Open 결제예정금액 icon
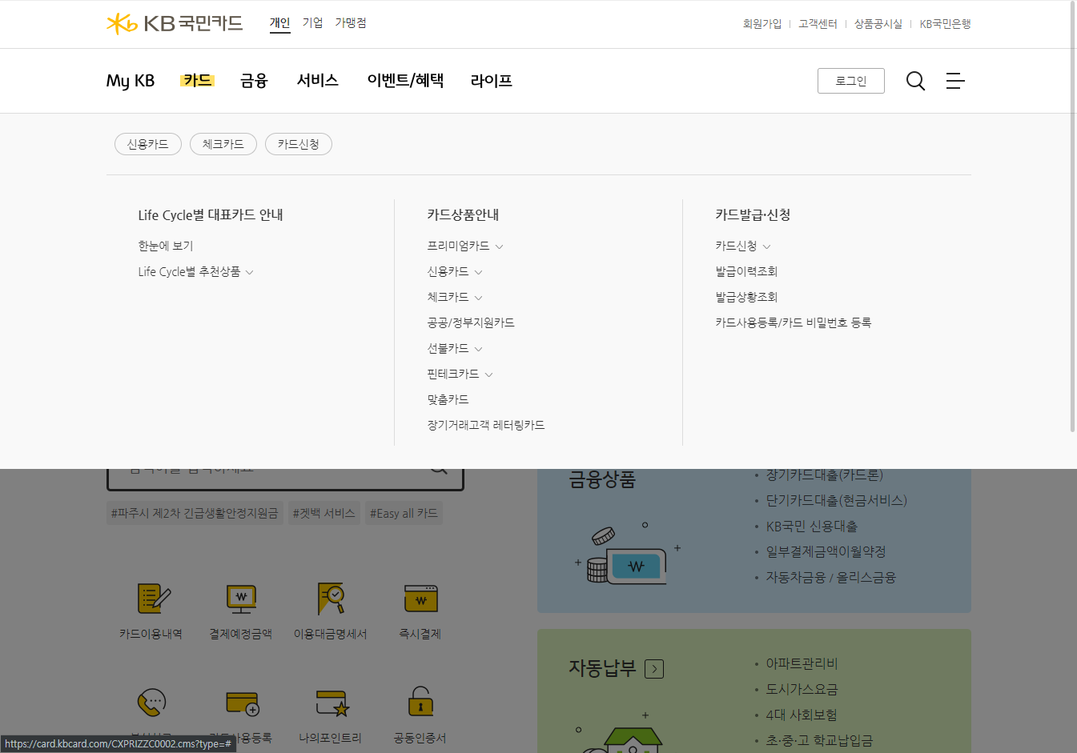 241,598
